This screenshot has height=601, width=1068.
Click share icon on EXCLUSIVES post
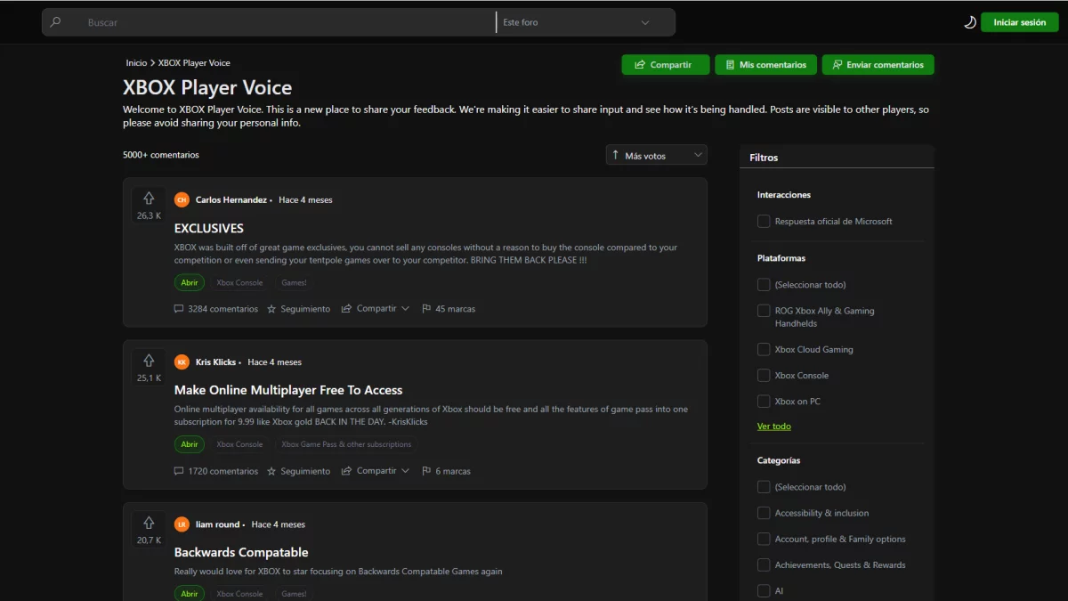point(347,309)
